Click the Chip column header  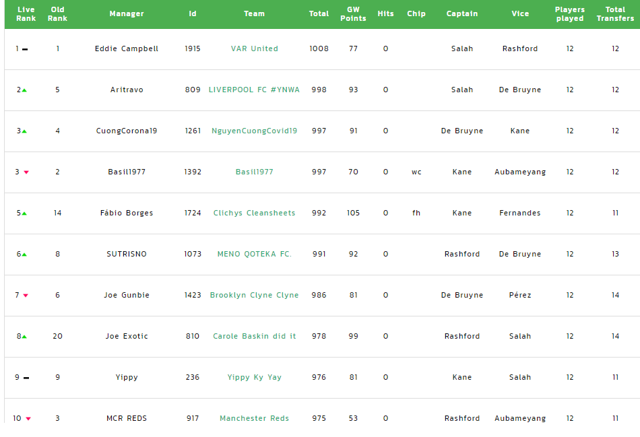click(416, 14)
